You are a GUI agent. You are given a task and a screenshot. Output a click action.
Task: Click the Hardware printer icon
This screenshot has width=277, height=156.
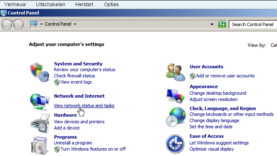point(40,123)
